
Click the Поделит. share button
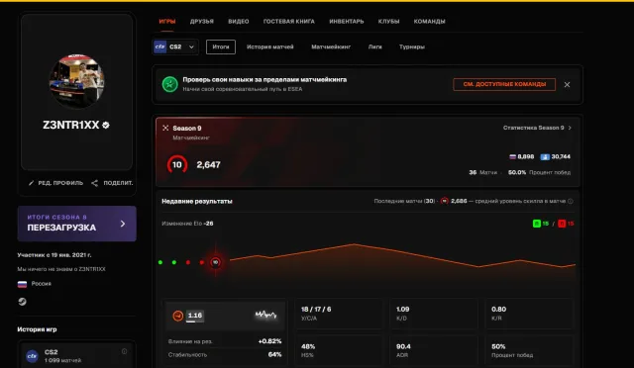112,183
